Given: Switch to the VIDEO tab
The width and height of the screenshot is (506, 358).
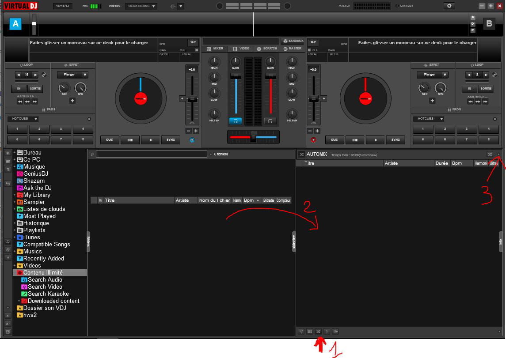Looking at the screenshot, I should [241, 49].
